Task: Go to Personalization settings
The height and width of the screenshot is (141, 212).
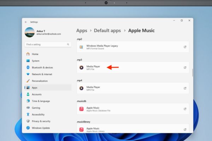Action: coord(39,81)
